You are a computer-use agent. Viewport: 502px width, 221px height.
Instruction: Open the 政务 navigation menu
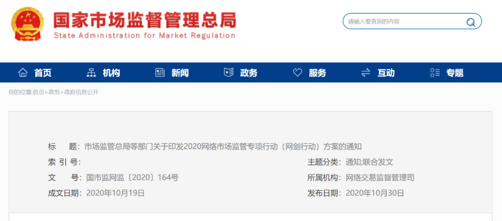click(x=249, y=73)
